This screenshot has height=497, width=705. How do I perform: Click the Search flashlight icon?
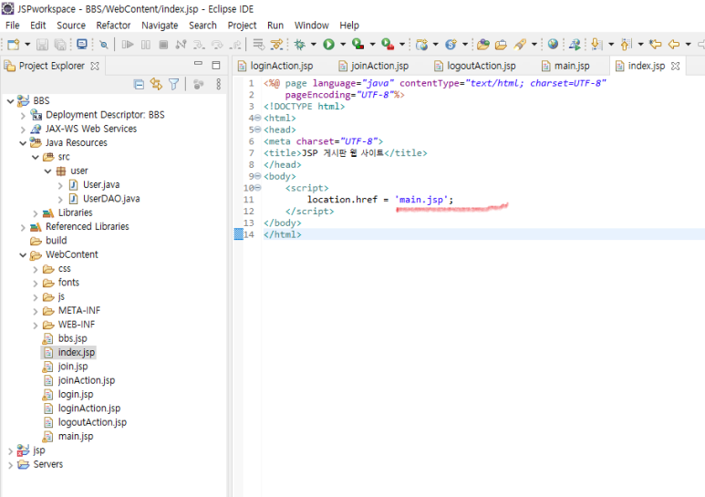pyautogui.click(x=520, y=44)
